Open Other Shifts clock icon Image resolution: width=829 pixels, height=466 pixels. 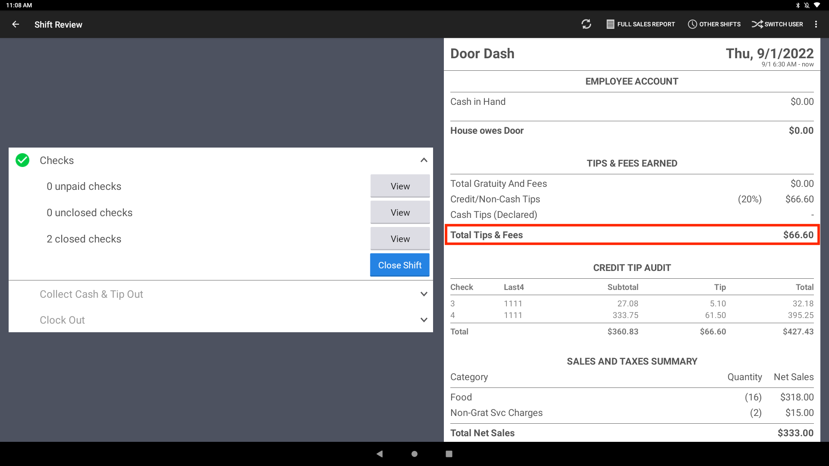pos(692,25)
